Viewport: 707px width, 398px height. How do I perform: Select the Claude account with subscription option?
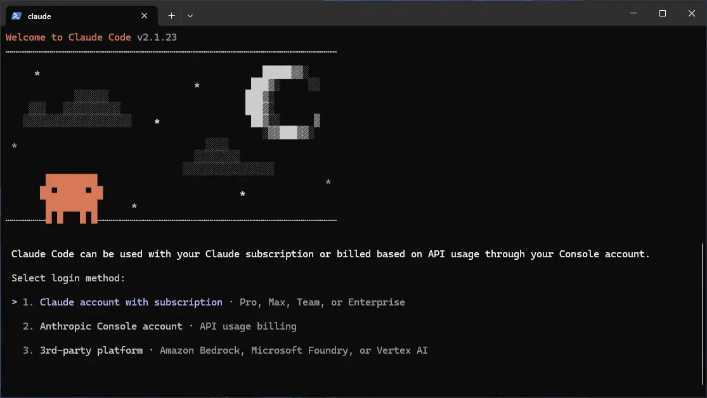click(131, 302)
